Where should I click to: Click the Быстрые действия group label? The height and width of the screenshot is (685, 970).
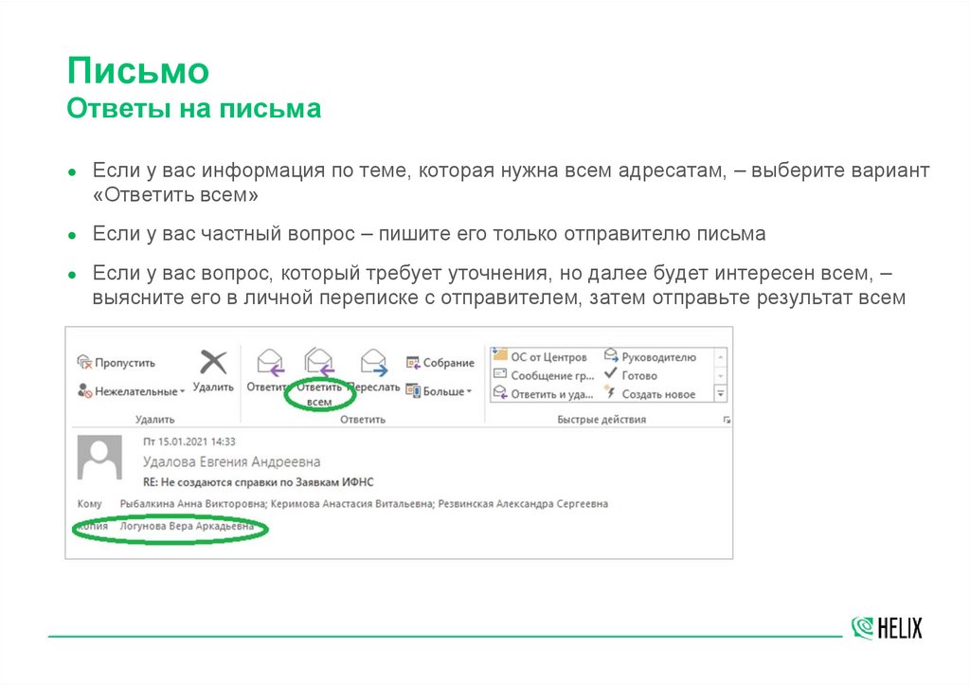602,419
